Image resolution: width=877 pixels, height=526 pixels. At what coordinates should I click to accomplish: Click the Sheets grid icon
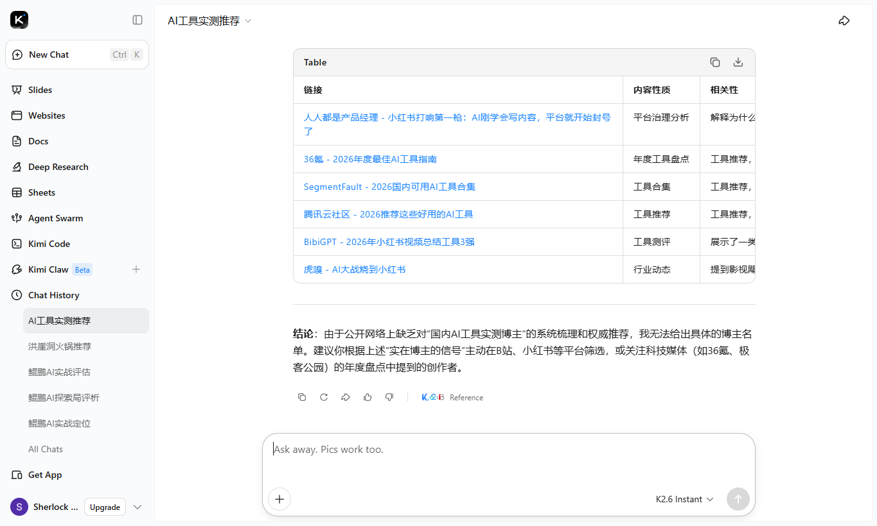[x=17, y=192]
